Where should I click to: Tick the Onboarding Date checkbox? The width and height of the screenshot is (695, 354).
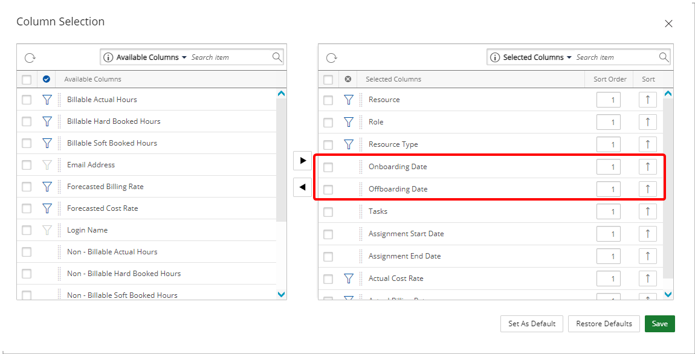pos(328,167)
